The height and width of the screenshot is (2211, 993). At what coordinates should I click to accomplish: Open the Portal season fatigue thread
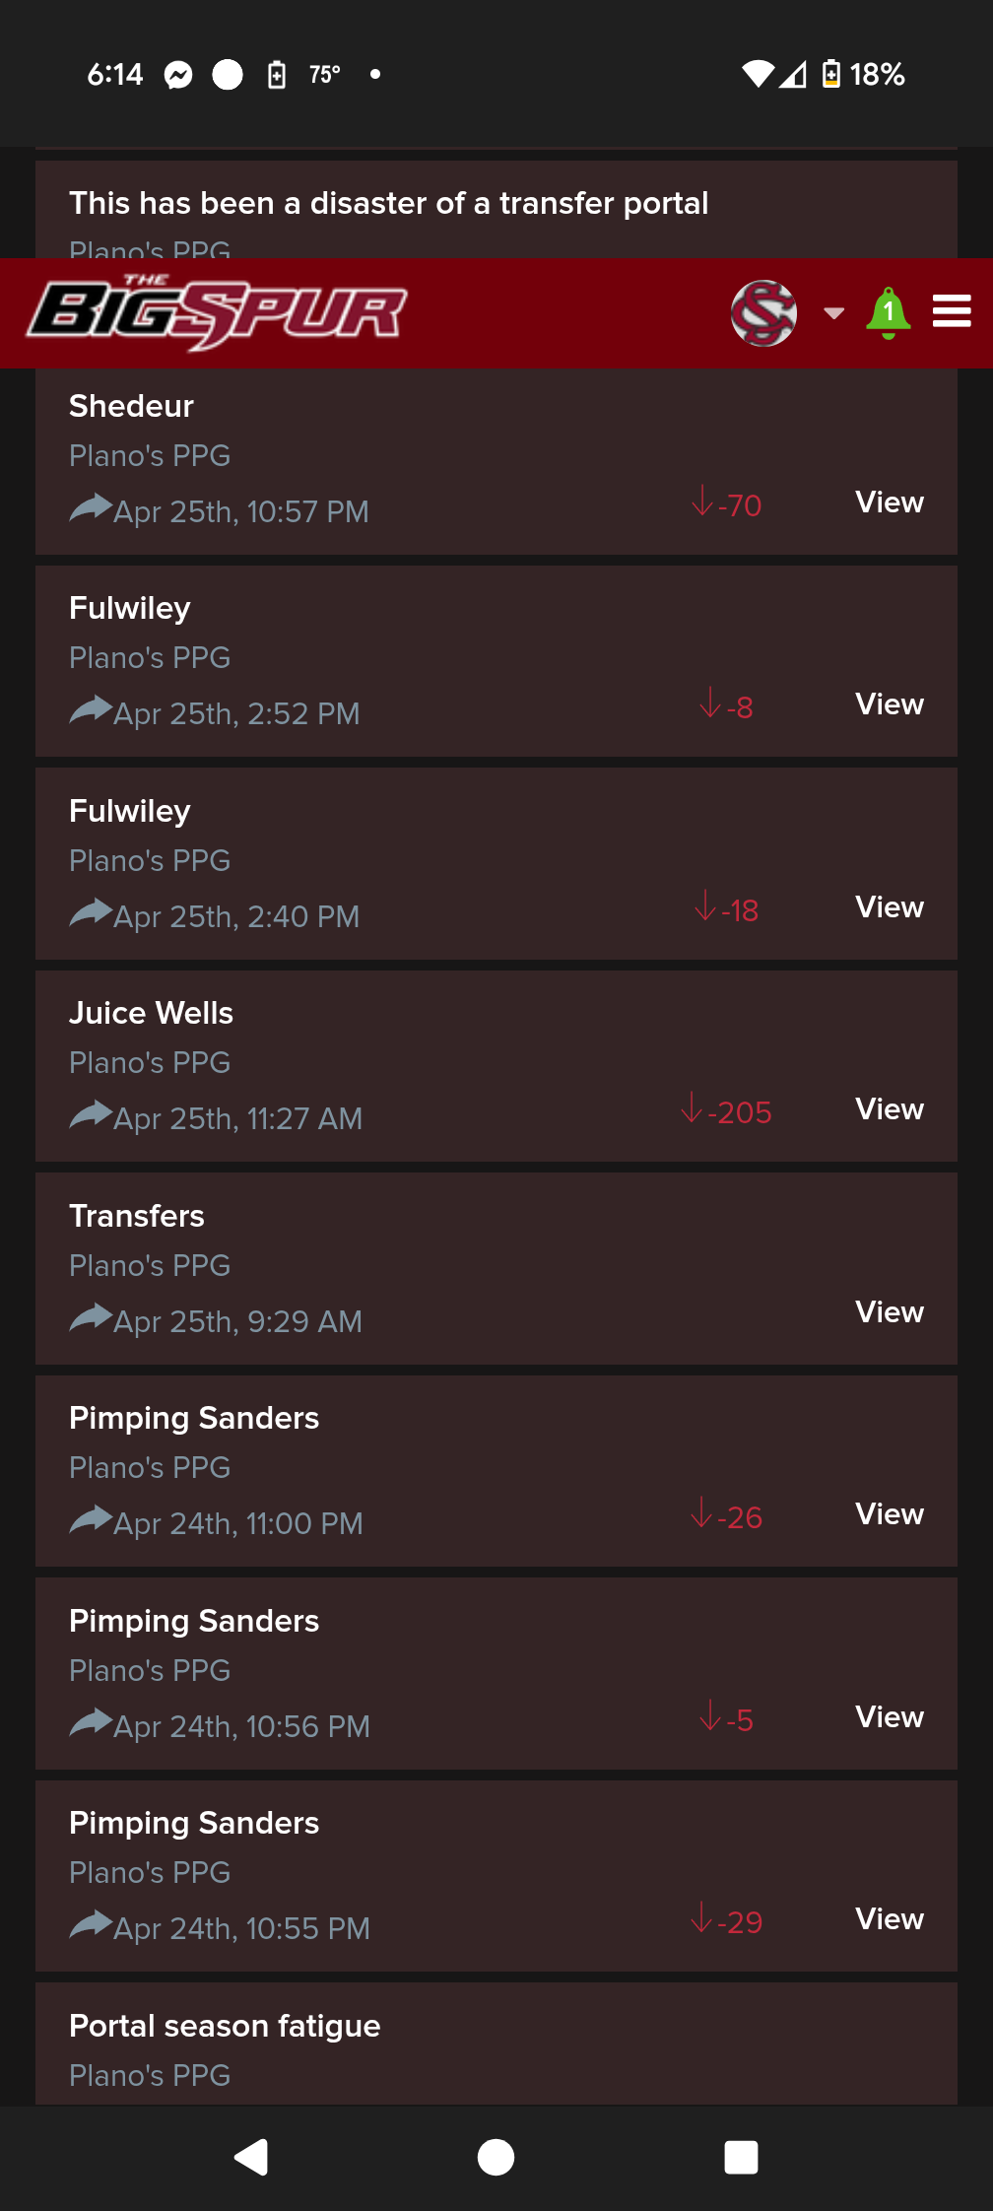tap(225, 2026)
